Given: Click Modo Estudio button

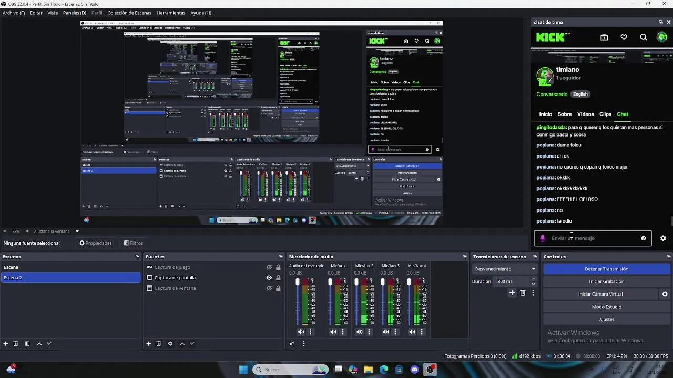Looking at the screenshot, I should 607,307.
